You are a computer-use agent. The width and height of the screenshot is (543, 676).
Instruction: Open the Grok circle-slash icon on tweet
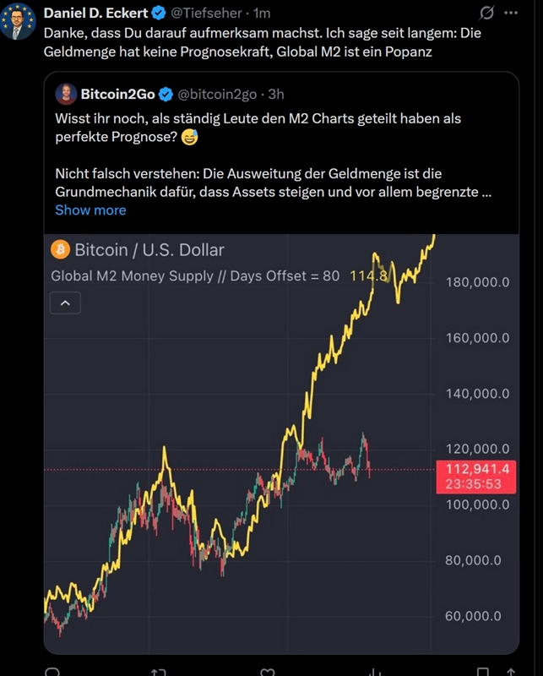[486, 14]
